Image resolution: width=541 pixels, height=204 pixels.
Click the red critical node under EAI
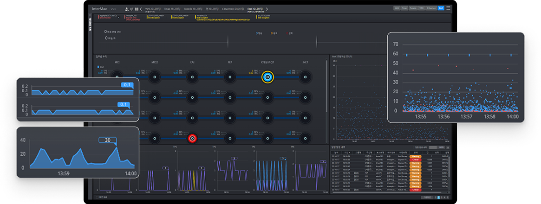pyautogui.click(x=192, y=138)
